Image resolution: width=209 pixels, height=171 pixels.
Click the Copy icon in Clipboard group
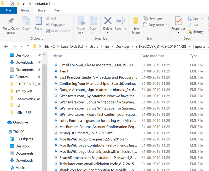26,21
